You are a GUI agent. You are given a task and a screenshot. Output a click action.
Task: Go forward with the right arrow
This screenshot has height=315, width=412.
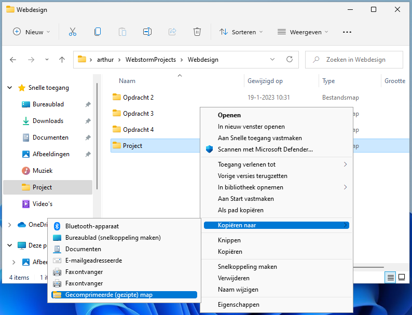click(x=31, y=60)
